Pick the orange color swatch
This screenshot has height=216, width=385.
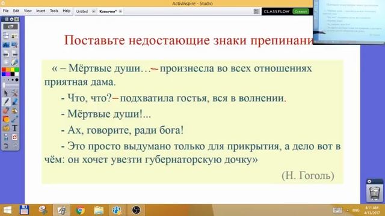[8, 70]
